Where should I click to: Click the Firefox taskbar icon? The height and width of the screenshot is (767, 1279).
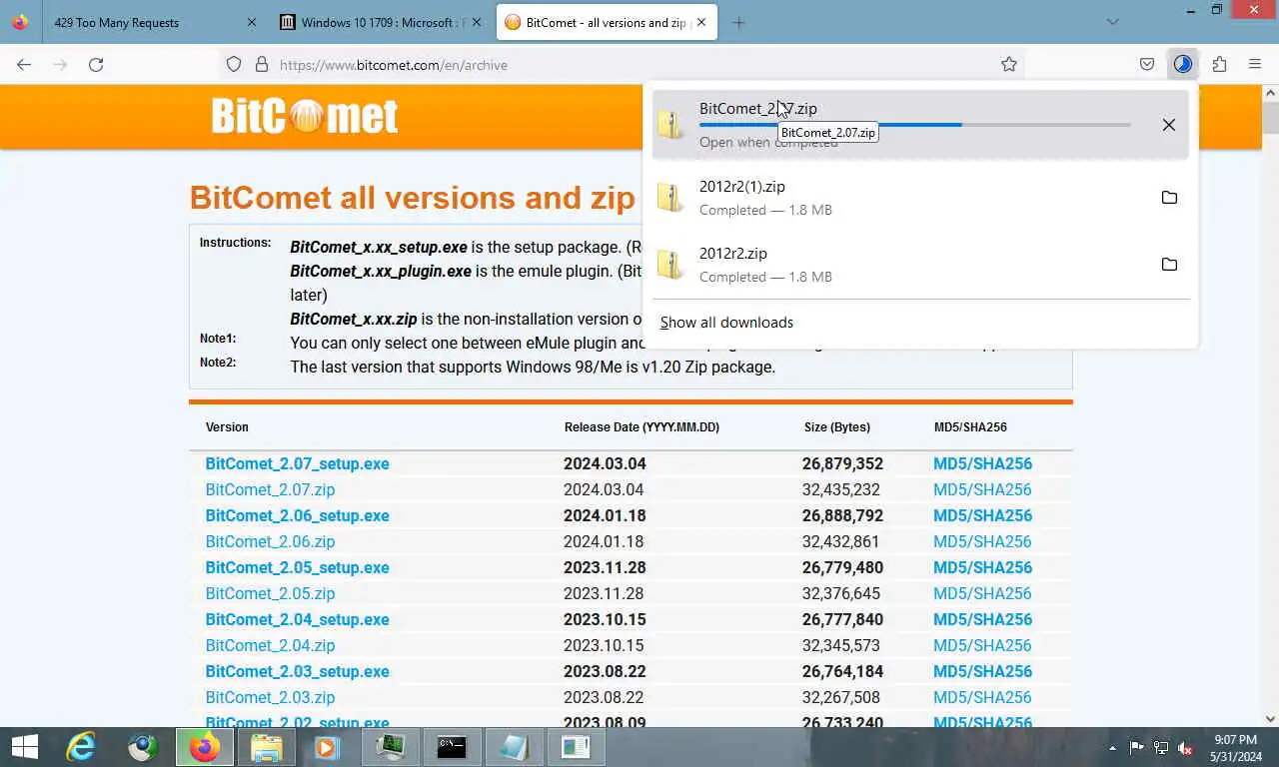click(x=205, y=747)
